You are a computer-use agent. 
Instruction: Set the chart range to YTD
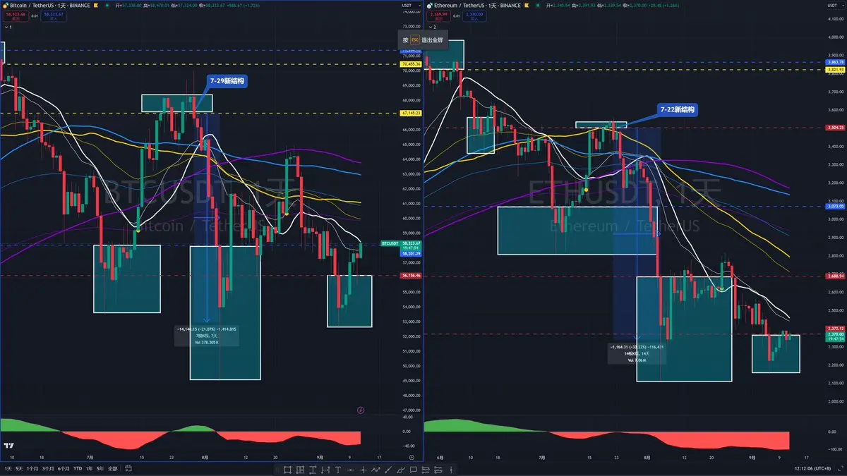78,469
